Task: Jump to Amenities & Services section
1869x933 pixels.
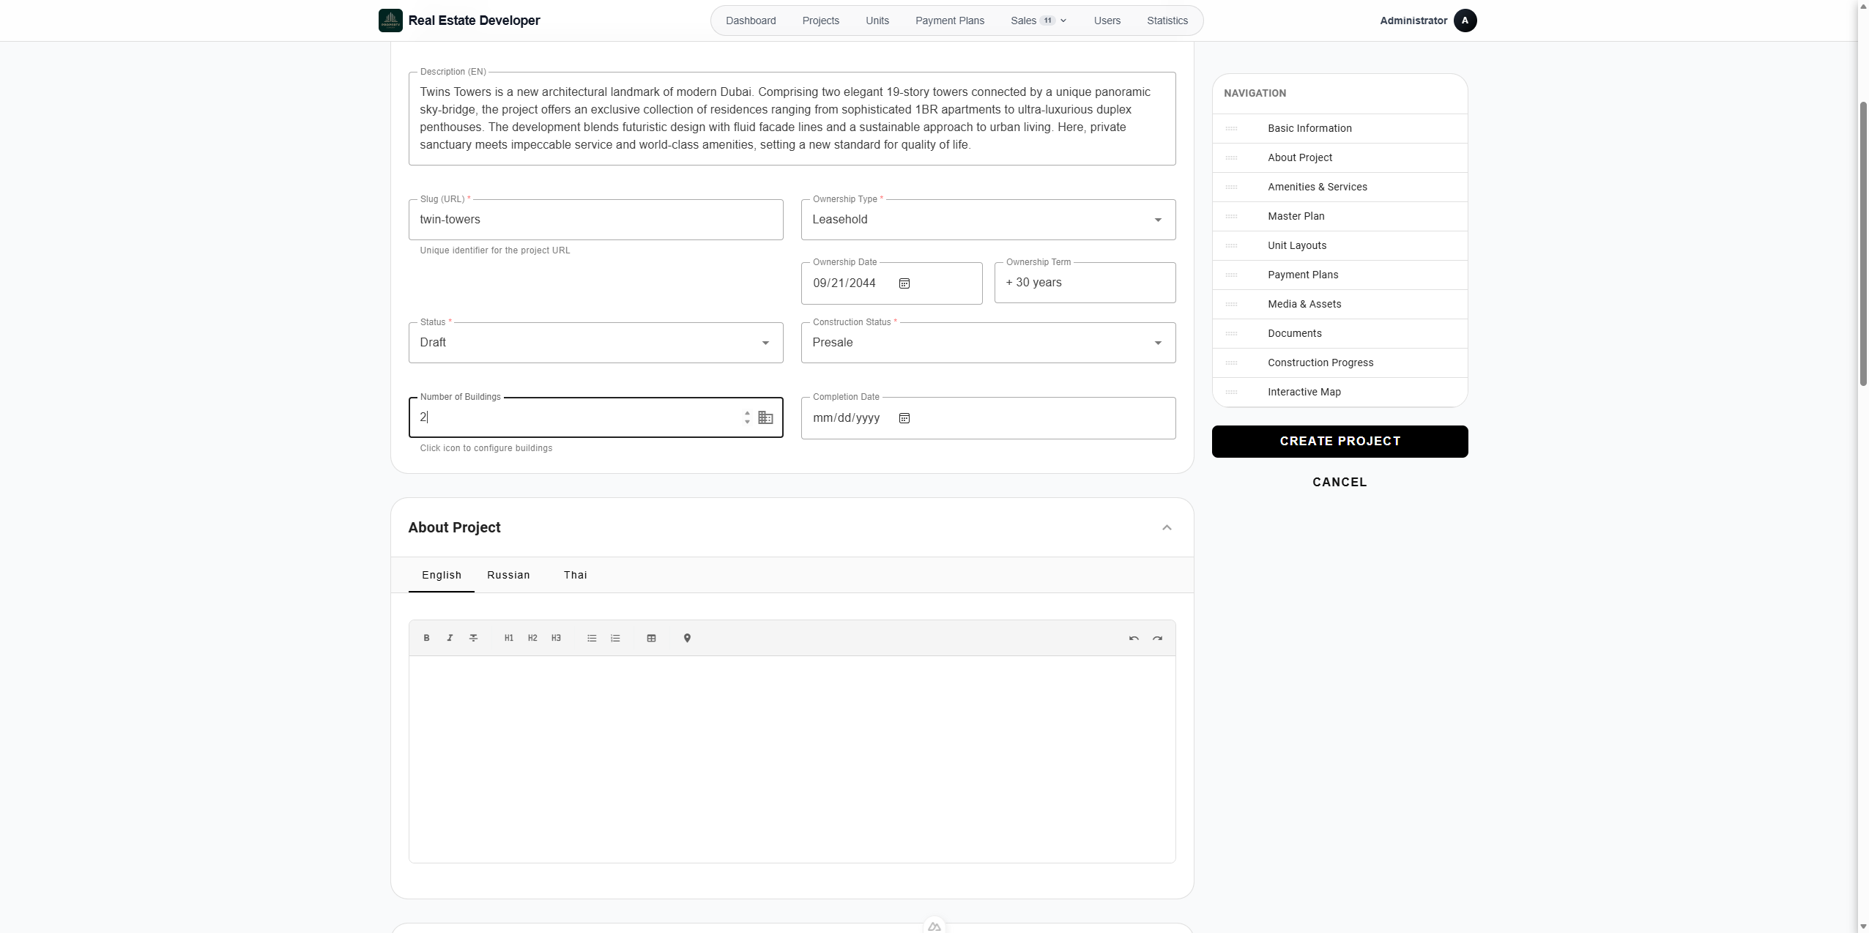Action: [1339, 187]
